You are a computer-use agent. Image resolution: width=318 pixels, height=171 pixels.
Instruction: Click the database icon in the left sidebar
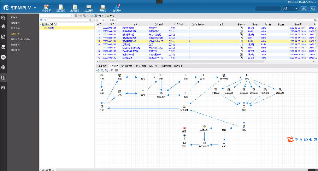coord(4,47)
